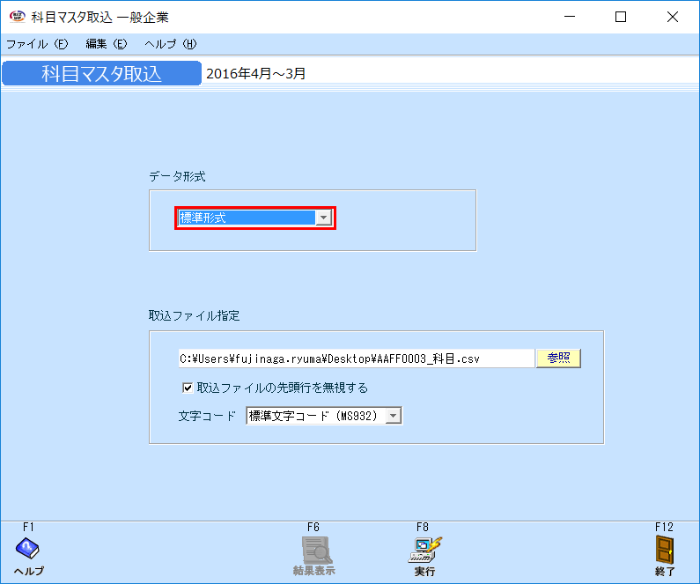Click the 文字コード label
The width and height of the screenshot is (700, 584).
click(207, 416)
